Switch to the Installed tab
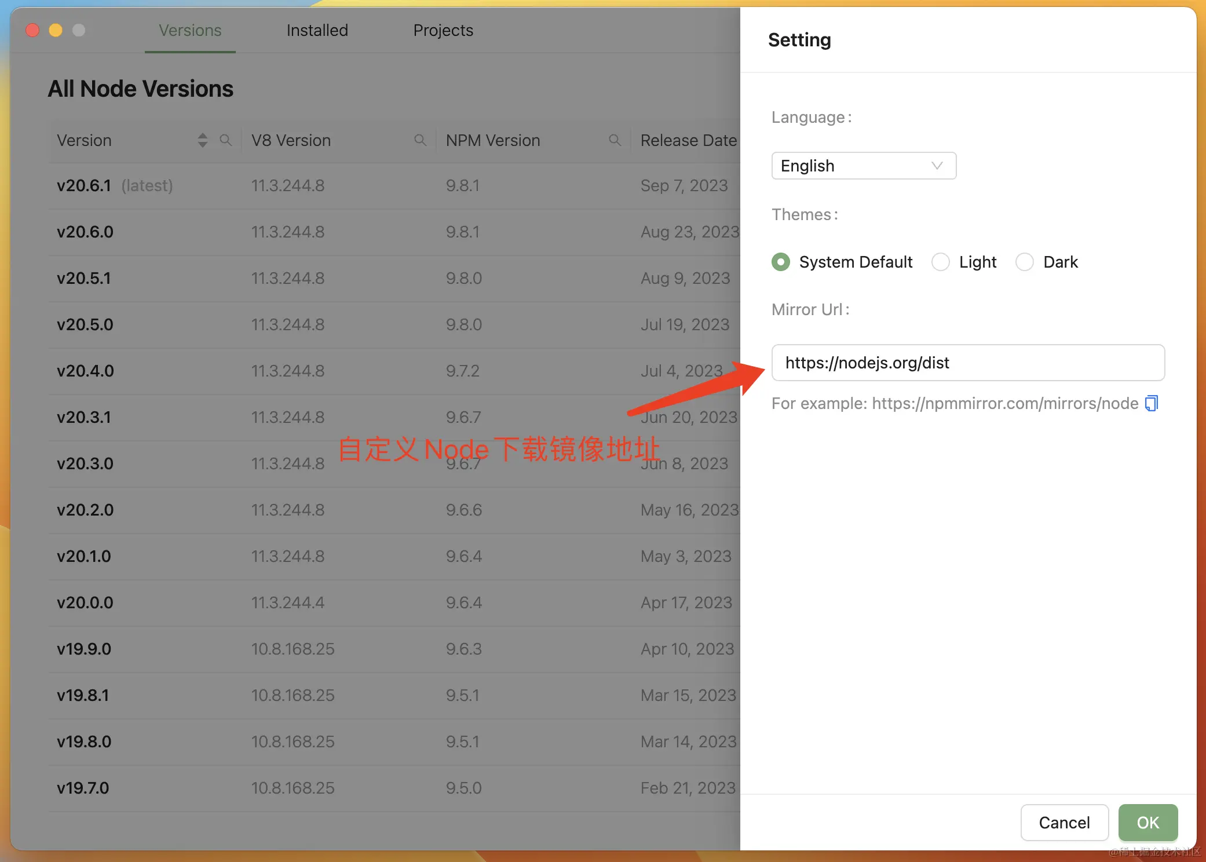 tap(317, 30)
